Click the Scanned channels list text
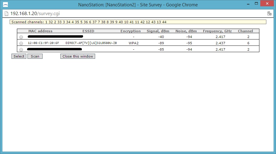276x154 pixels. tap(89, 22)
